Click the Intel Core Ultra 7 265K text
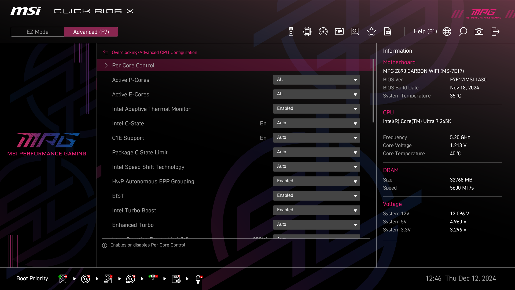515x290 pixels. (x=417, y=121)
